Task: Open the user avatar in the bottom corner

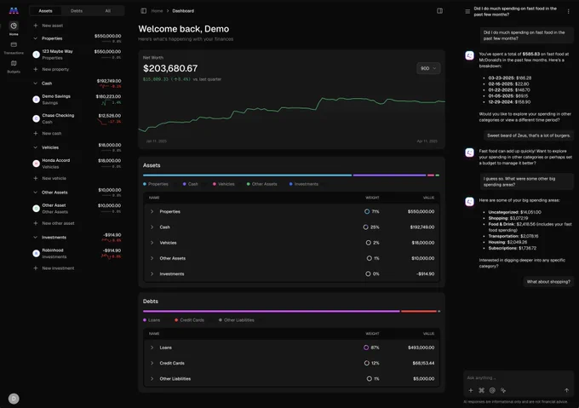Action: [x=14, y=399]
